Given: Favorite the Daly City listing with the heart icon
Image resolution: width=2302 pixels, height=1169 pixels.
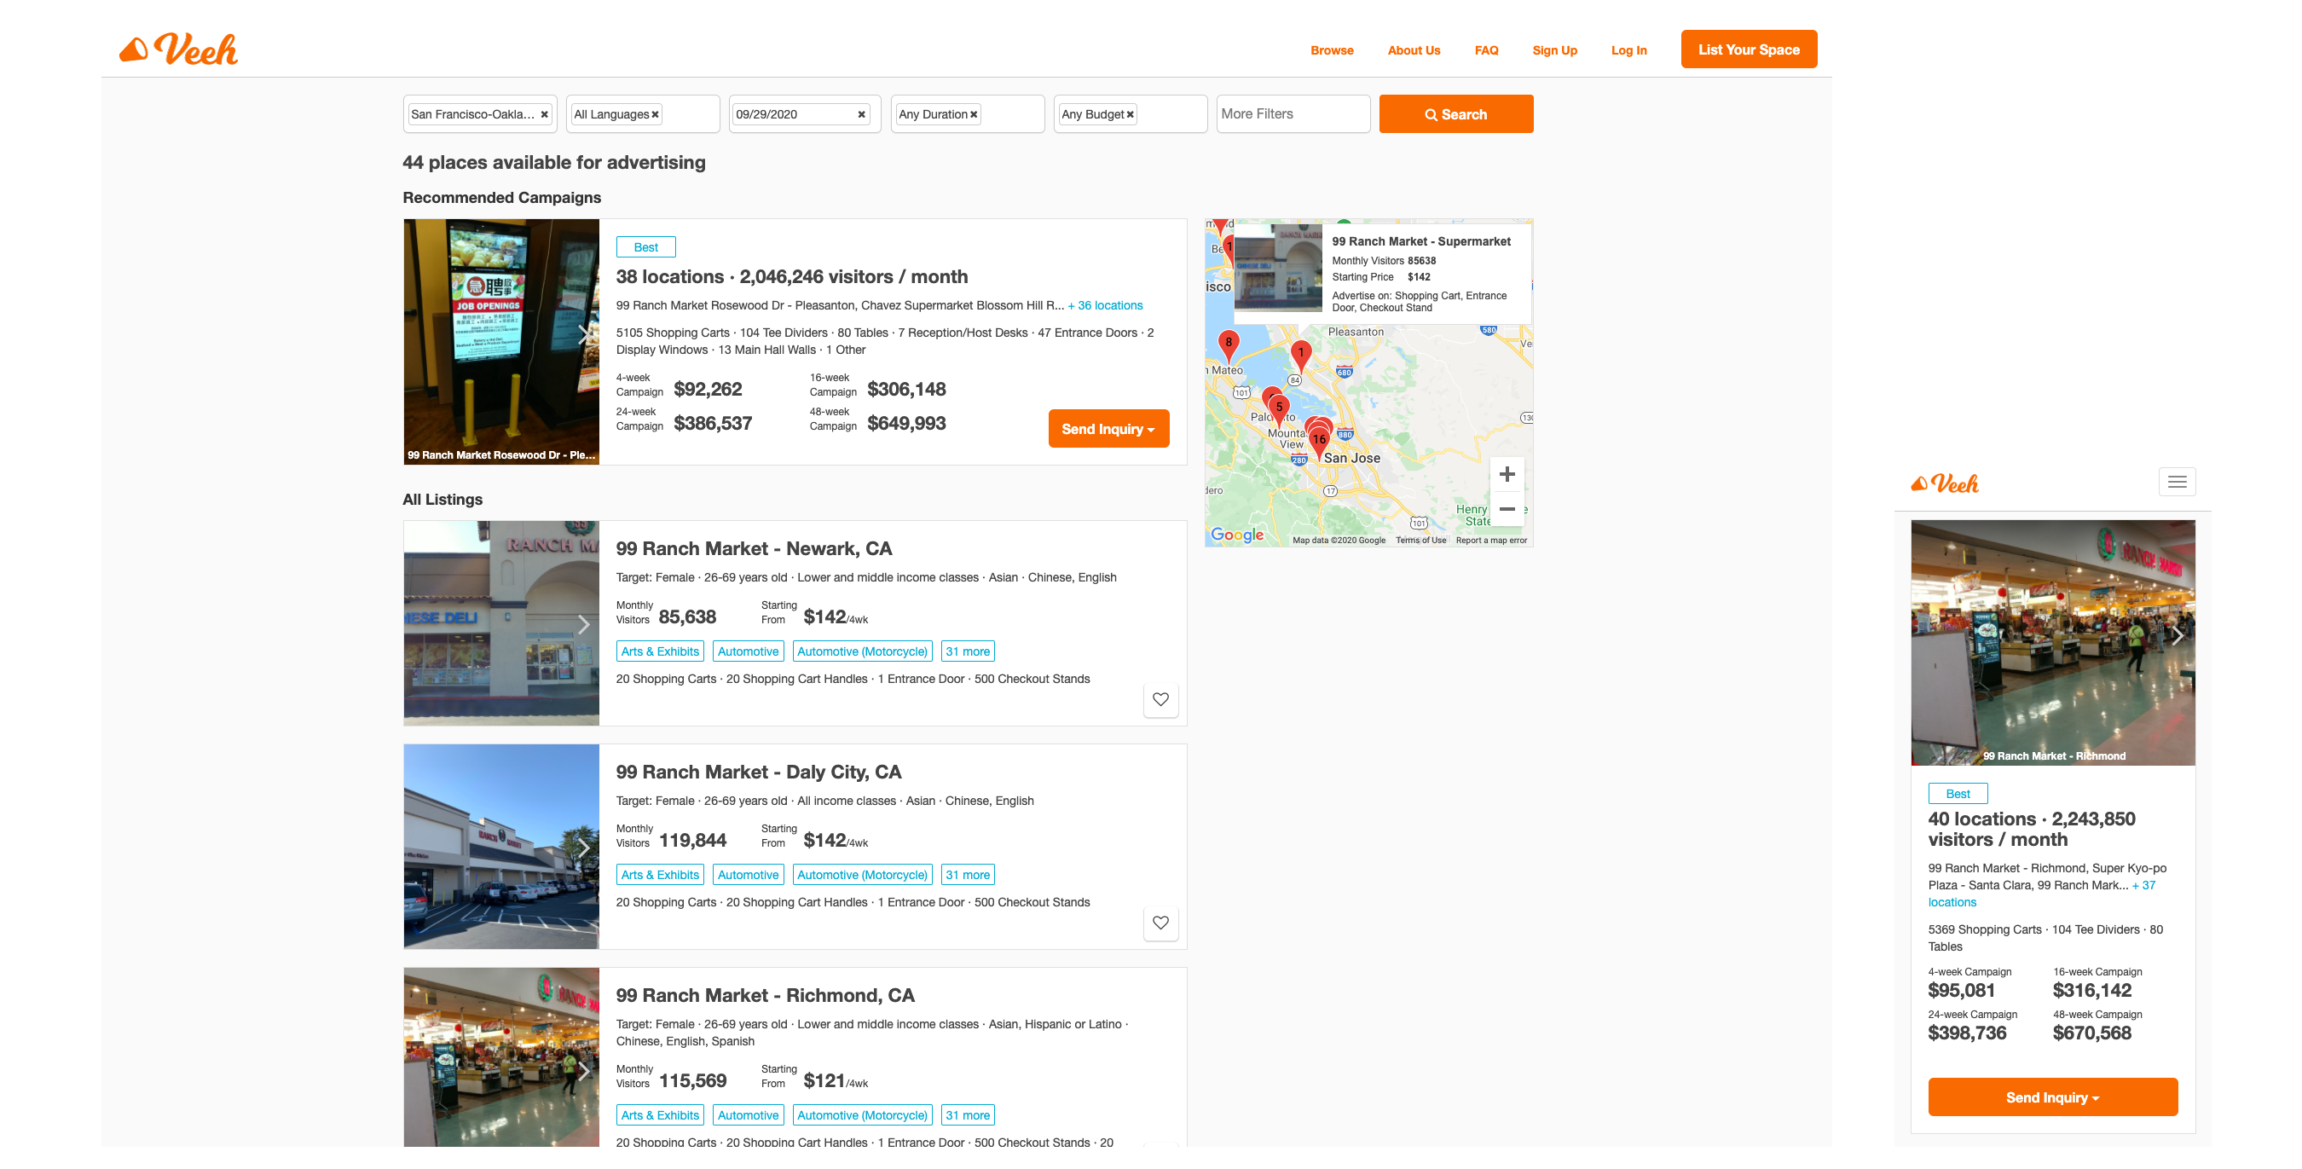Looking at the screenshot, I should click(x=1160, y=923).
